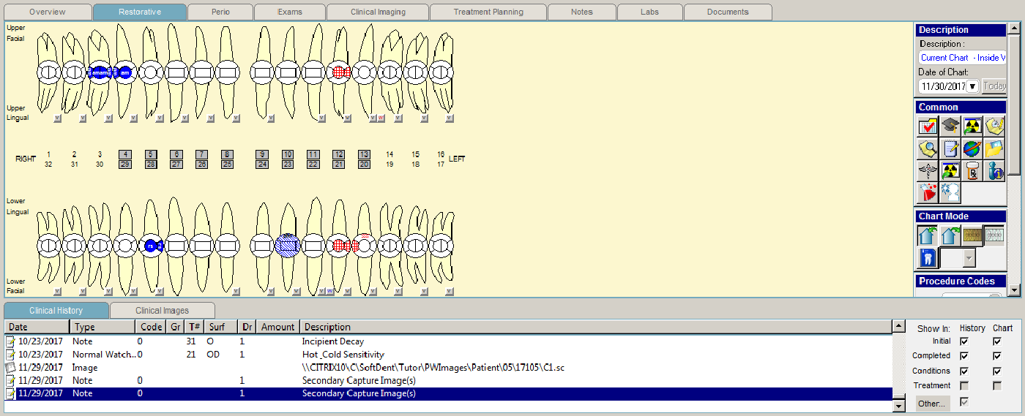
Task: Open the notepad with pencil icon
Action: coord(950,149)
